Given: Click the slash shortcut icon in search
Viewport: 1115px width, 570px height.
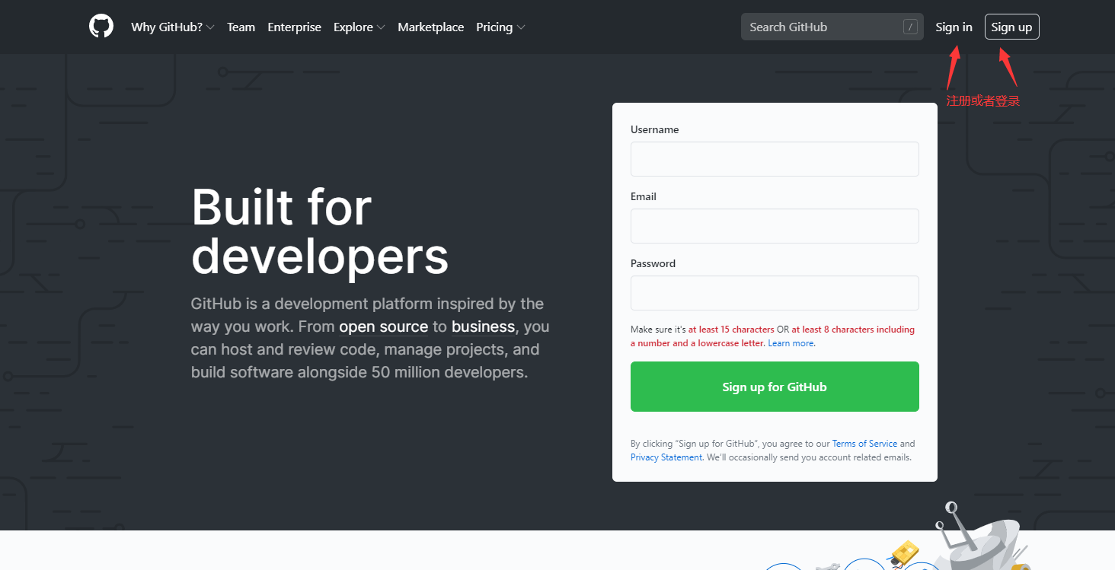Looking at the screenshot, I should pyautogui.click(x=910, y=27).
